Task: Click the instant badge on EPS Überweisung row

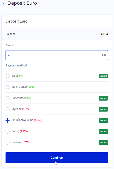Action: 103,120
